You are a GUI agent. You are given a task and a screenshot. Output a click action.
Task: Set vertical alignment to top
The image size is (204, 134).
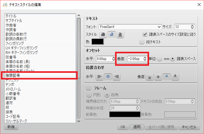coord(150,76)
